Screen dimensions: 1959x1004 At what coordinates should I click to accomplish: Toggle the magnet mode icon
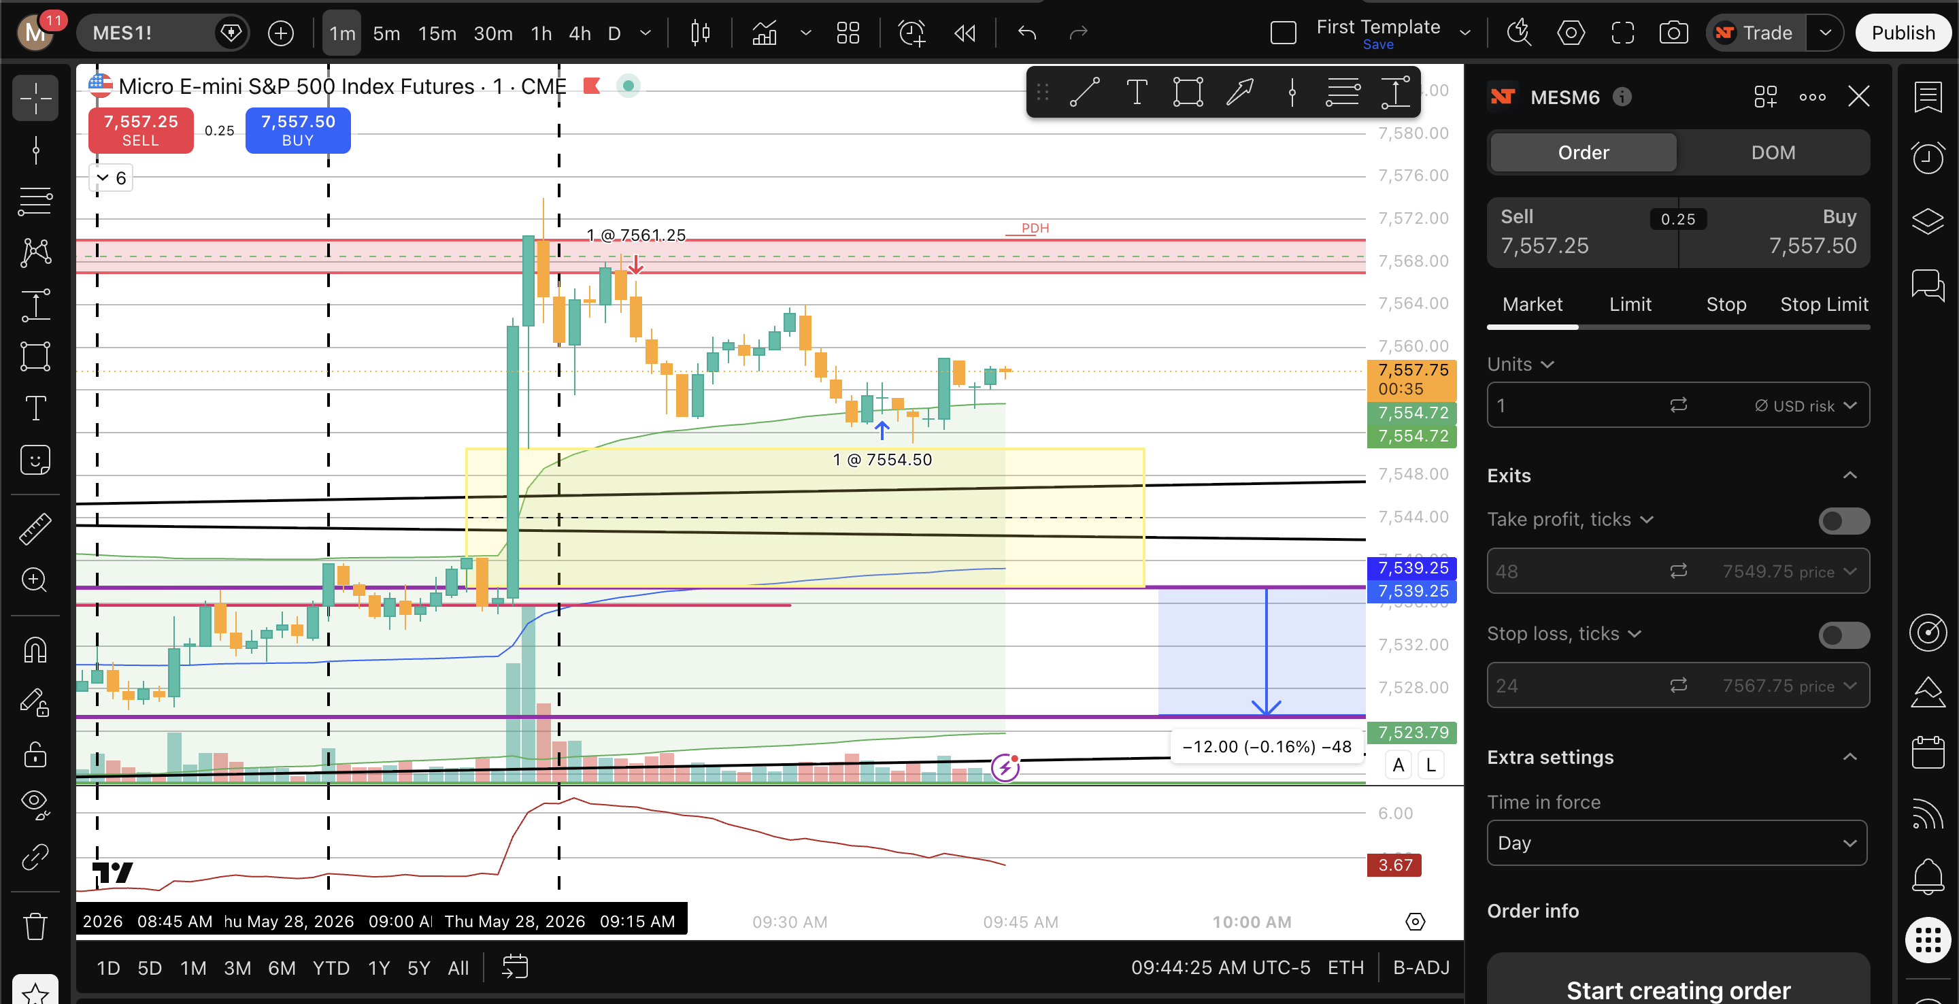point(35,650)
